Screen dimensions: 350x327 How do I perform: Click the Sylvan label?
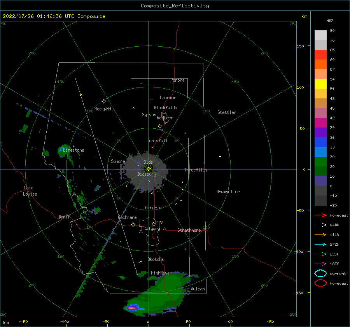(149, 115)
